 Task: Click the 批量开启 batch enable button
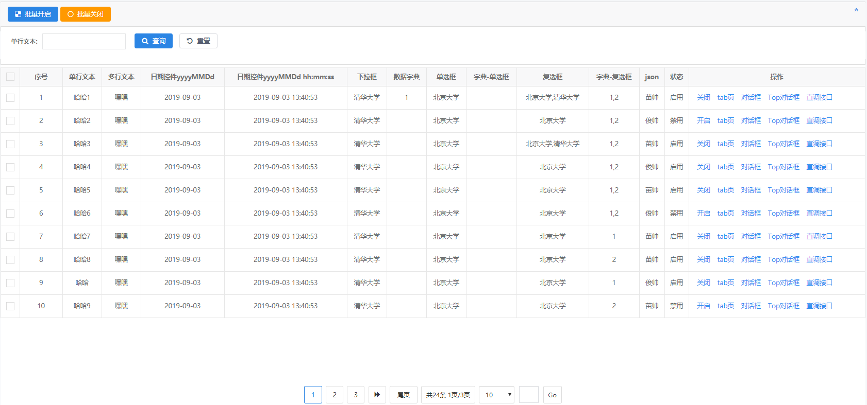tap(33, 14)
